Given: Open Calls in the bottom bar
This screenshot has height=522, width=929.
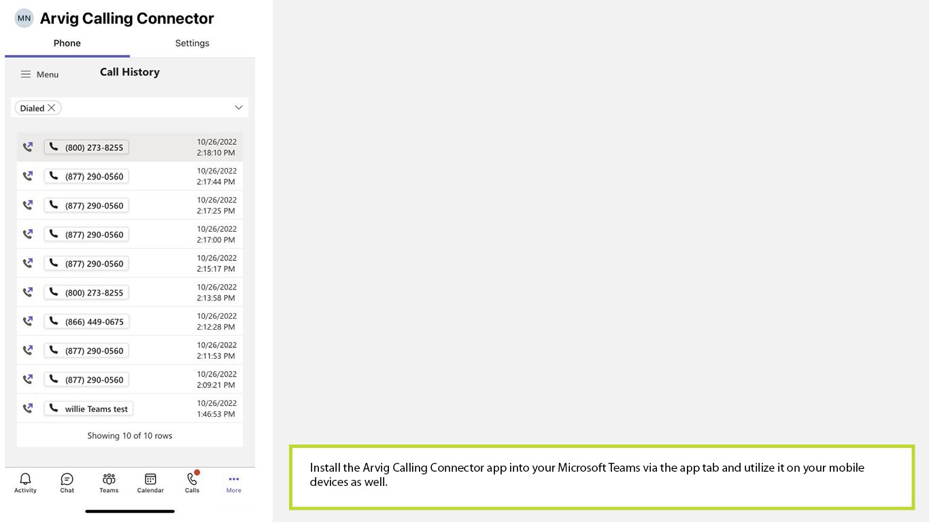Looking at the screenshot, I should pyautogui.click(x=192, y=483).
